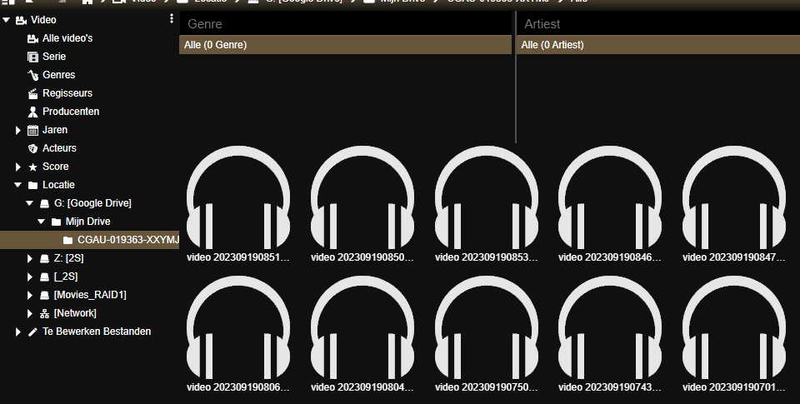Click the Locatie folder icon
The image size is (800, 404).
[32, 185]
